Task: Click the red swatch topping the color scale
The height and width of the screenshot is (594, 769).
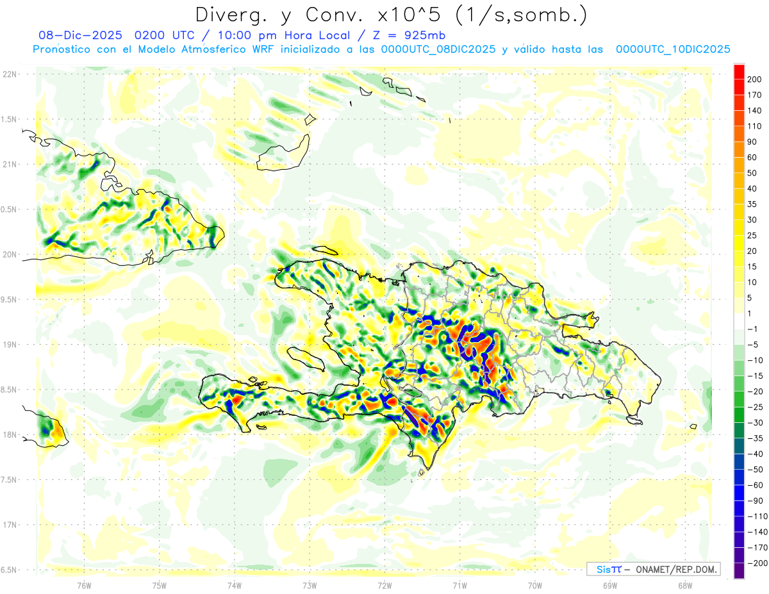Action: [739, 72]
